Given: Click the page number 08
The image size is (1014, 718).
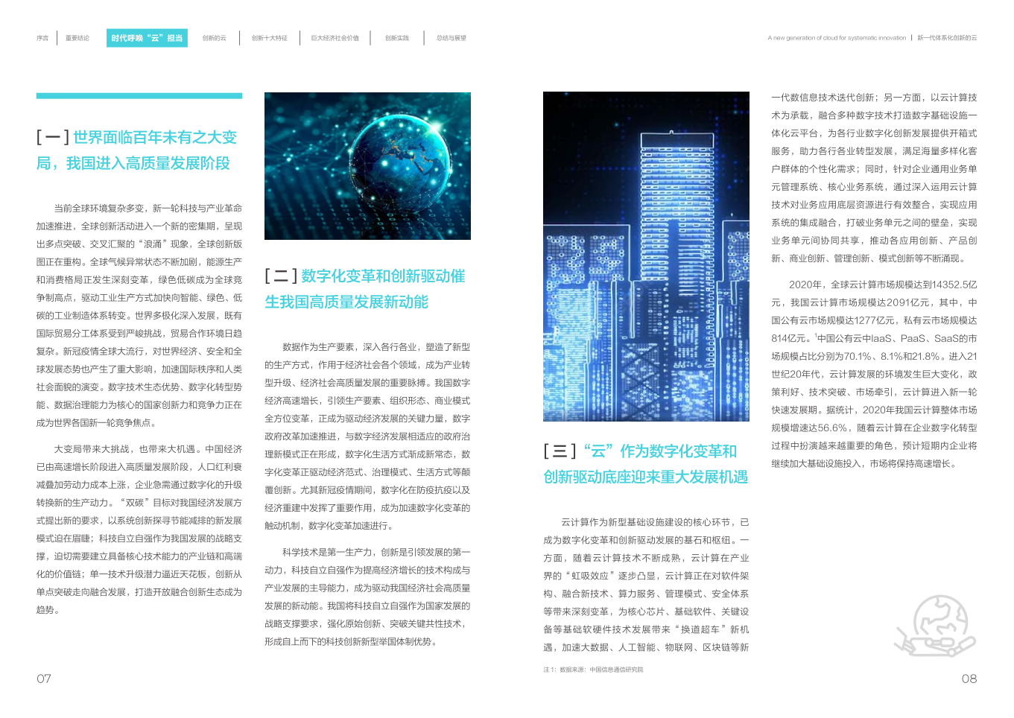Looking at the screenshot, I should coord(969,679).
